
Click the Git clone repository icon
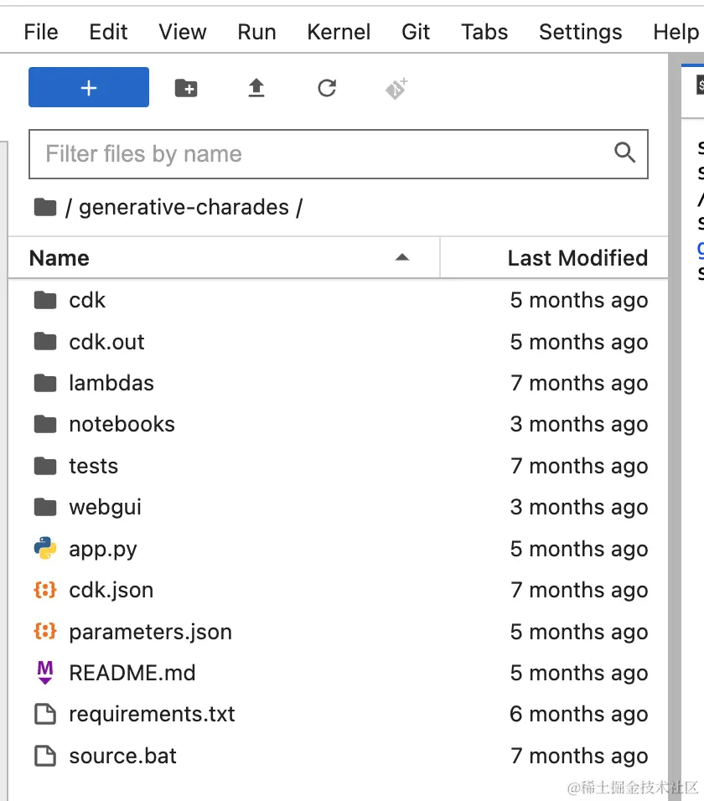point(396,88)
